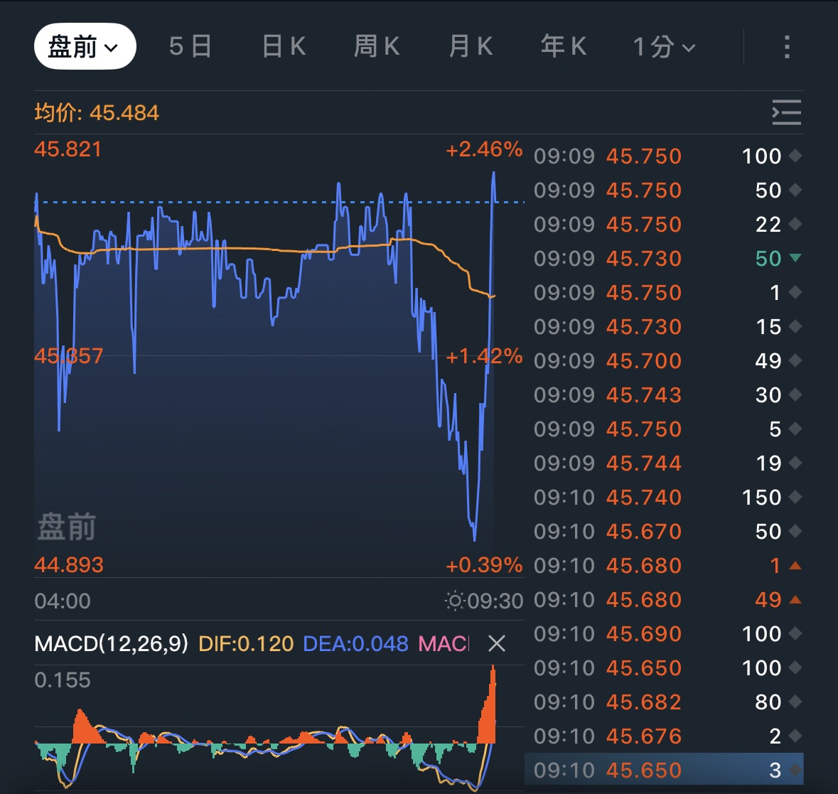The height and width of the screenshot is (794, 838).
Task: Click the DIF:0.120 value
Action: point(246,643)
